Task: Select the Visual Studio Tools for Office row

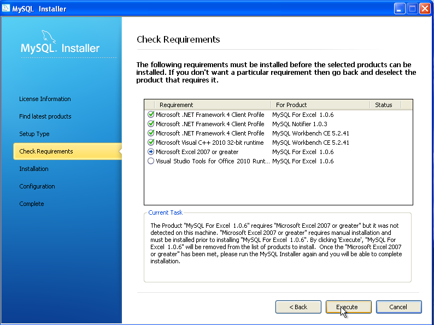Action: [x=212, y=161]
